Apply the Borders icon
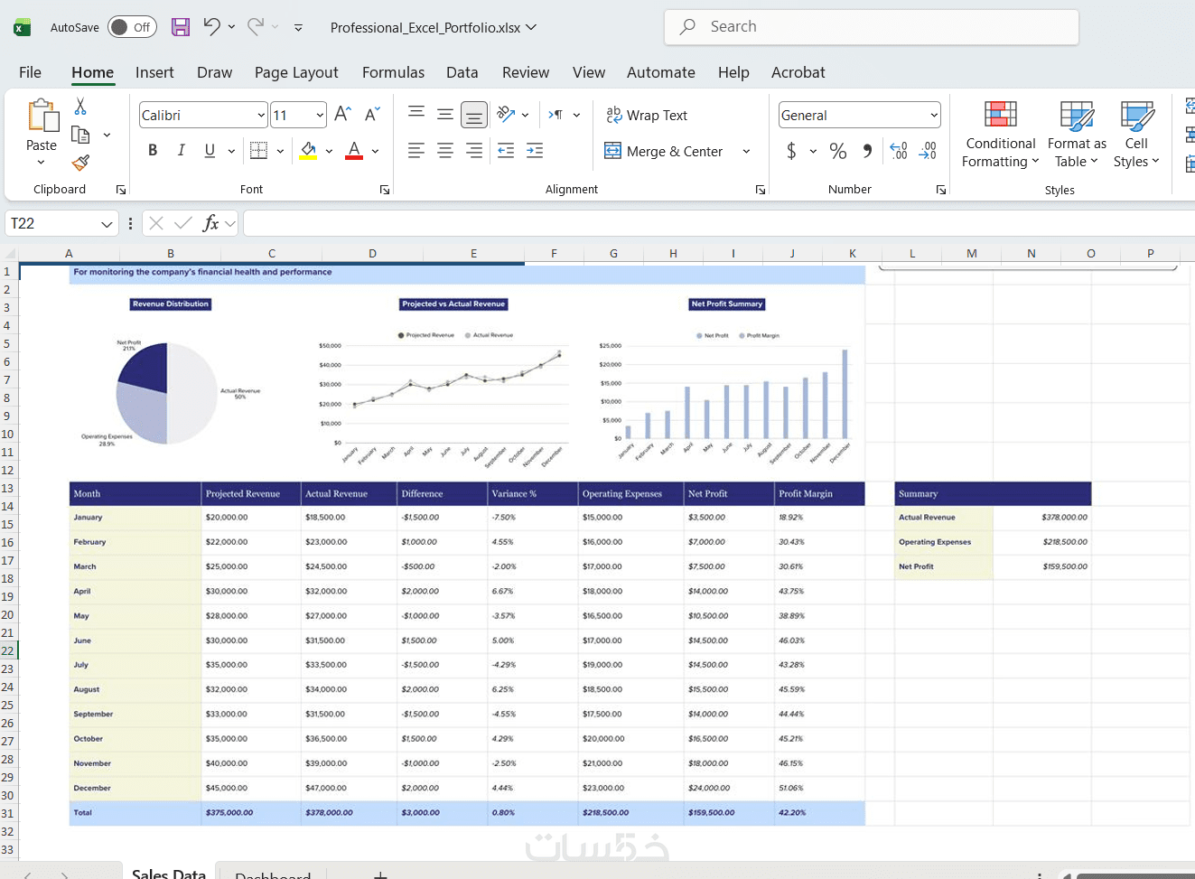1195x879 pixels. pyautogui.click(x=258, y=151)
